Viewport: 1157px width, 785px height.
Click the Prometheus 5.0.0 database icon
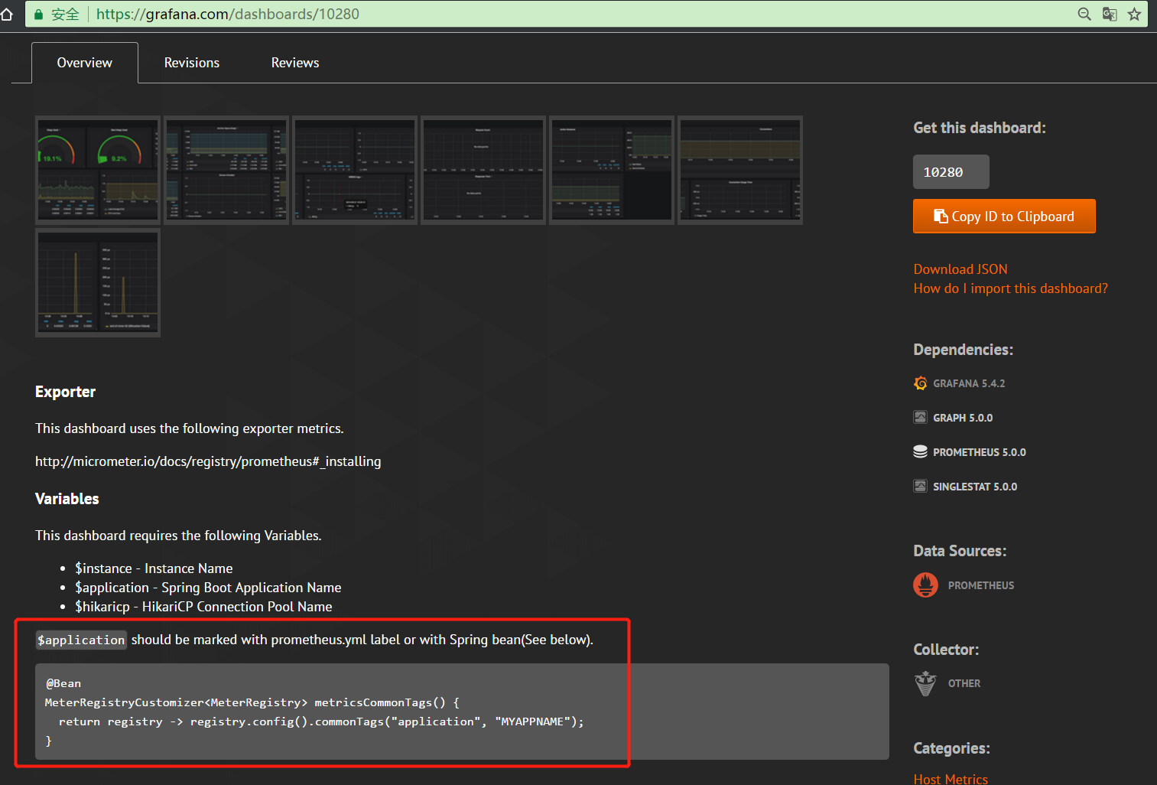921,451
